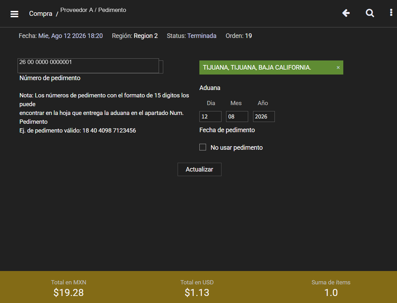
Task: Click the Aduana label
Action: (x=210, y=88)
